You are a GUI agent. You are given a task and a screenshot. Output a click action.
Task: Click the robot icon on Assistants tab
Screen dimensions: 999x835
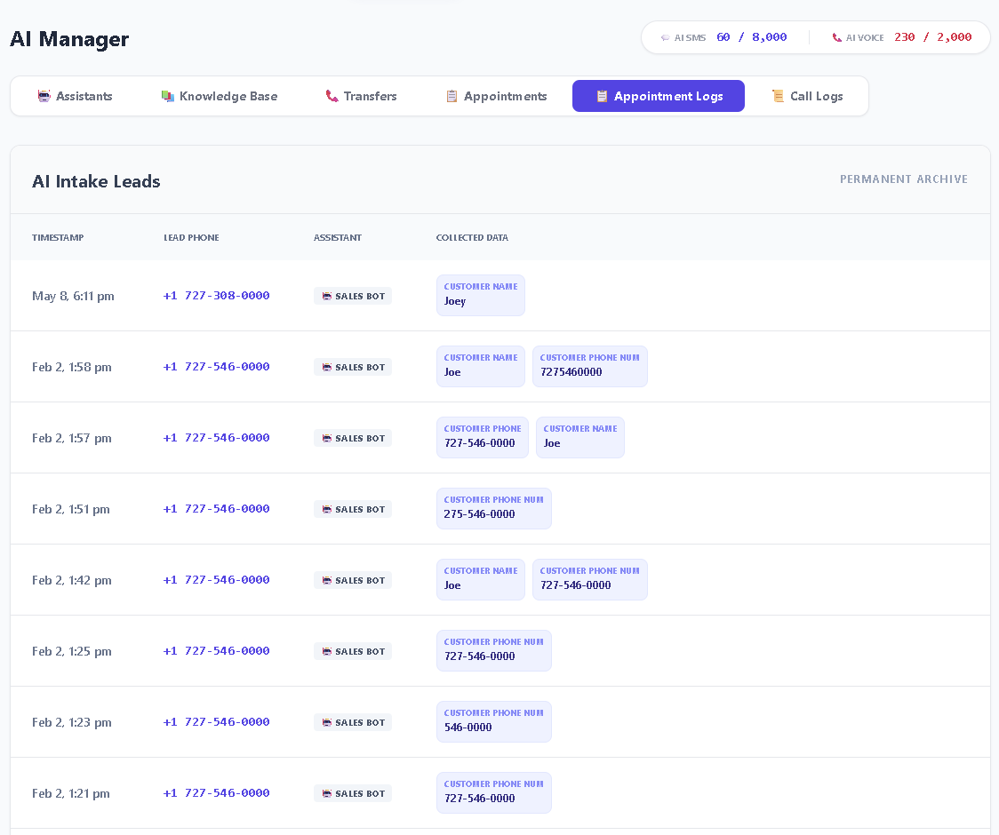[44, 96]
